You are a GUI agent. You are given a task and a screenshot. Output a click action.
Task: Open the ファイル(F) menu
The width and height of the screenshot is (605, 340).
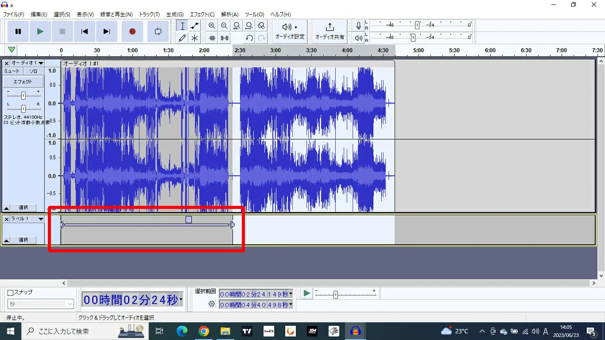coord(14,15)
